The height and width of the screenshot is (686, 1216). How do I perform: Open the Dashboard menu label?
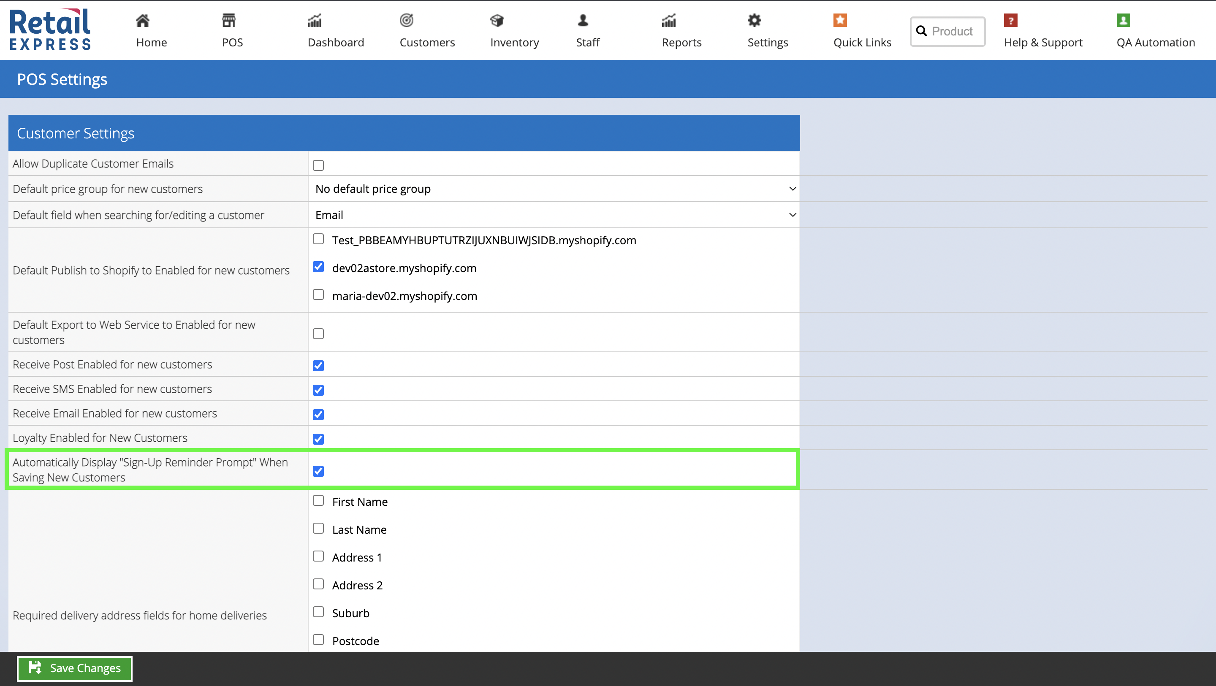336,43
